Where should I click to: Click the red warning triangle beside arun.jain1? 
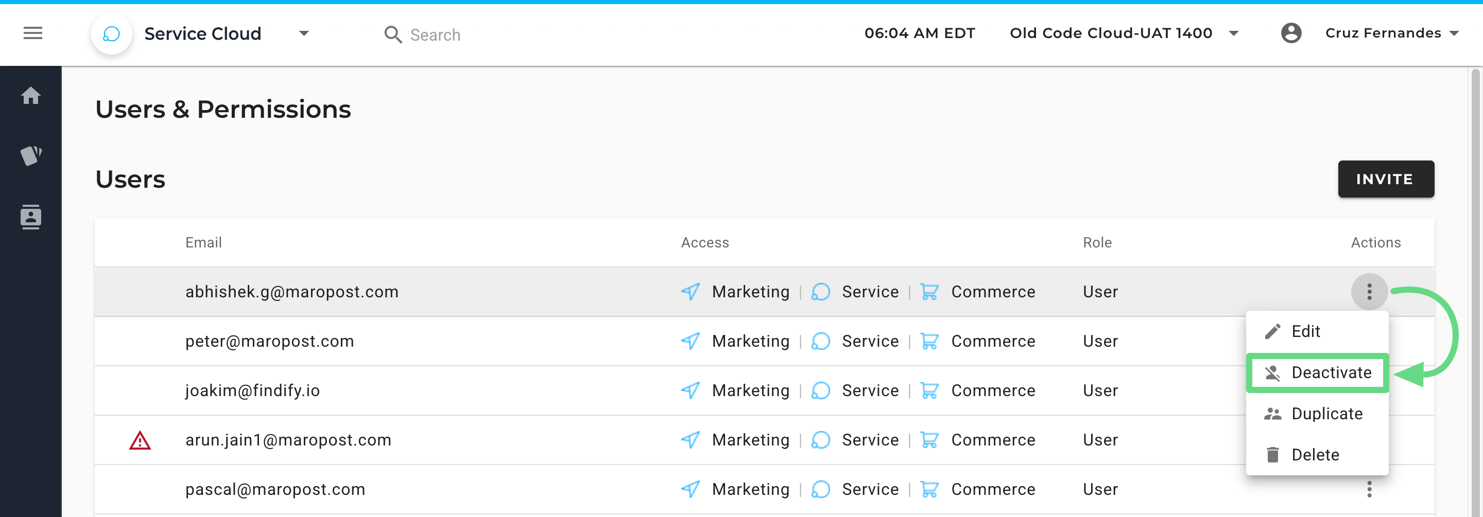point(140,440)
